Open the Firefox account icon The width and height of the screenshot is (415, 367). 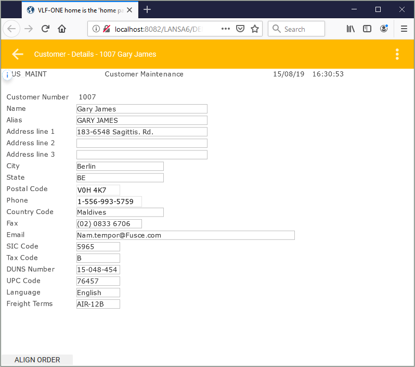(384, 29)
